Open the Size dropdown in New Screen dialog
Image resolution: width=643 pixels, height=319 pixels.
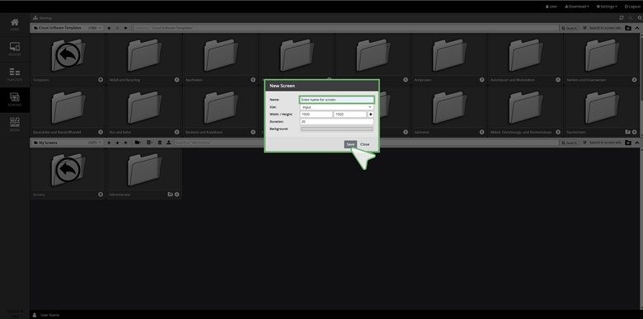point(336,107)
